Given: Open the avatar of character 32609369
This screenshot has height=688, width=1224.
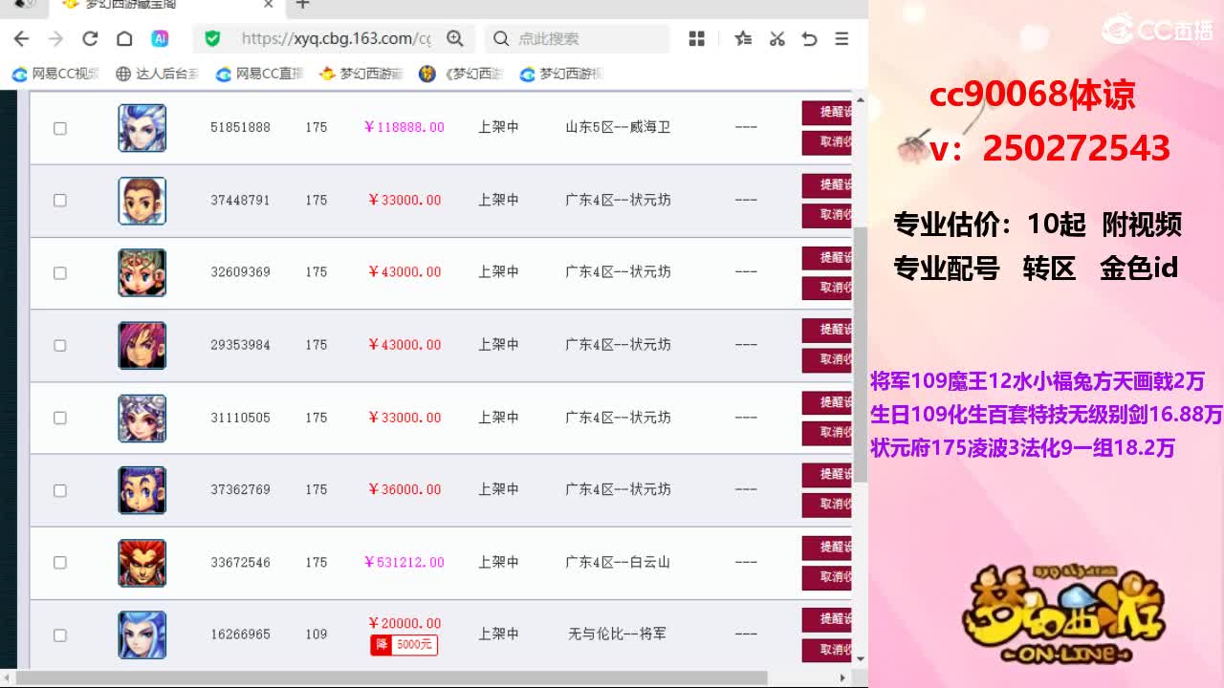Looking at the screenshot, I should coord(142,273).
